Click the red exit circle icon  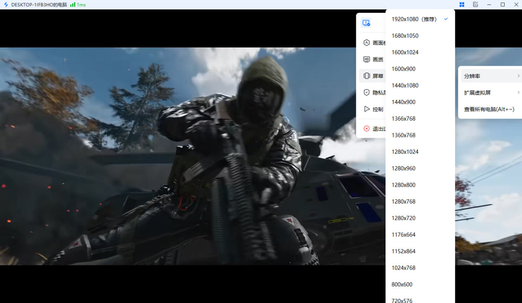pos(367,129)
